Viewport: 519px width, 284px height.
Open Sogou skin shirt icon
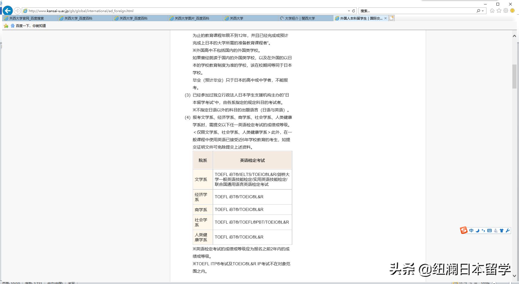click(502, 231)
